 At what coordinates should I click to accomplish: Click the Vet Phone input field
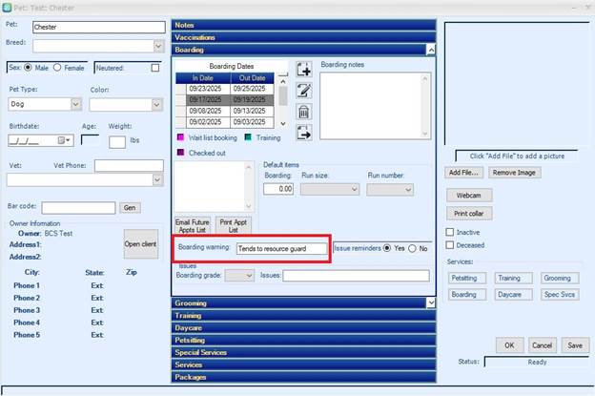click(x=129, y=165)
